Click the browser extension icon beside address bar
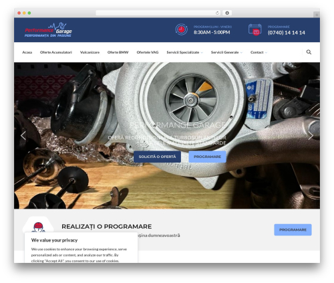Image resolution: width=334 pixels, height=283 pixels. (x=227, y=13)
